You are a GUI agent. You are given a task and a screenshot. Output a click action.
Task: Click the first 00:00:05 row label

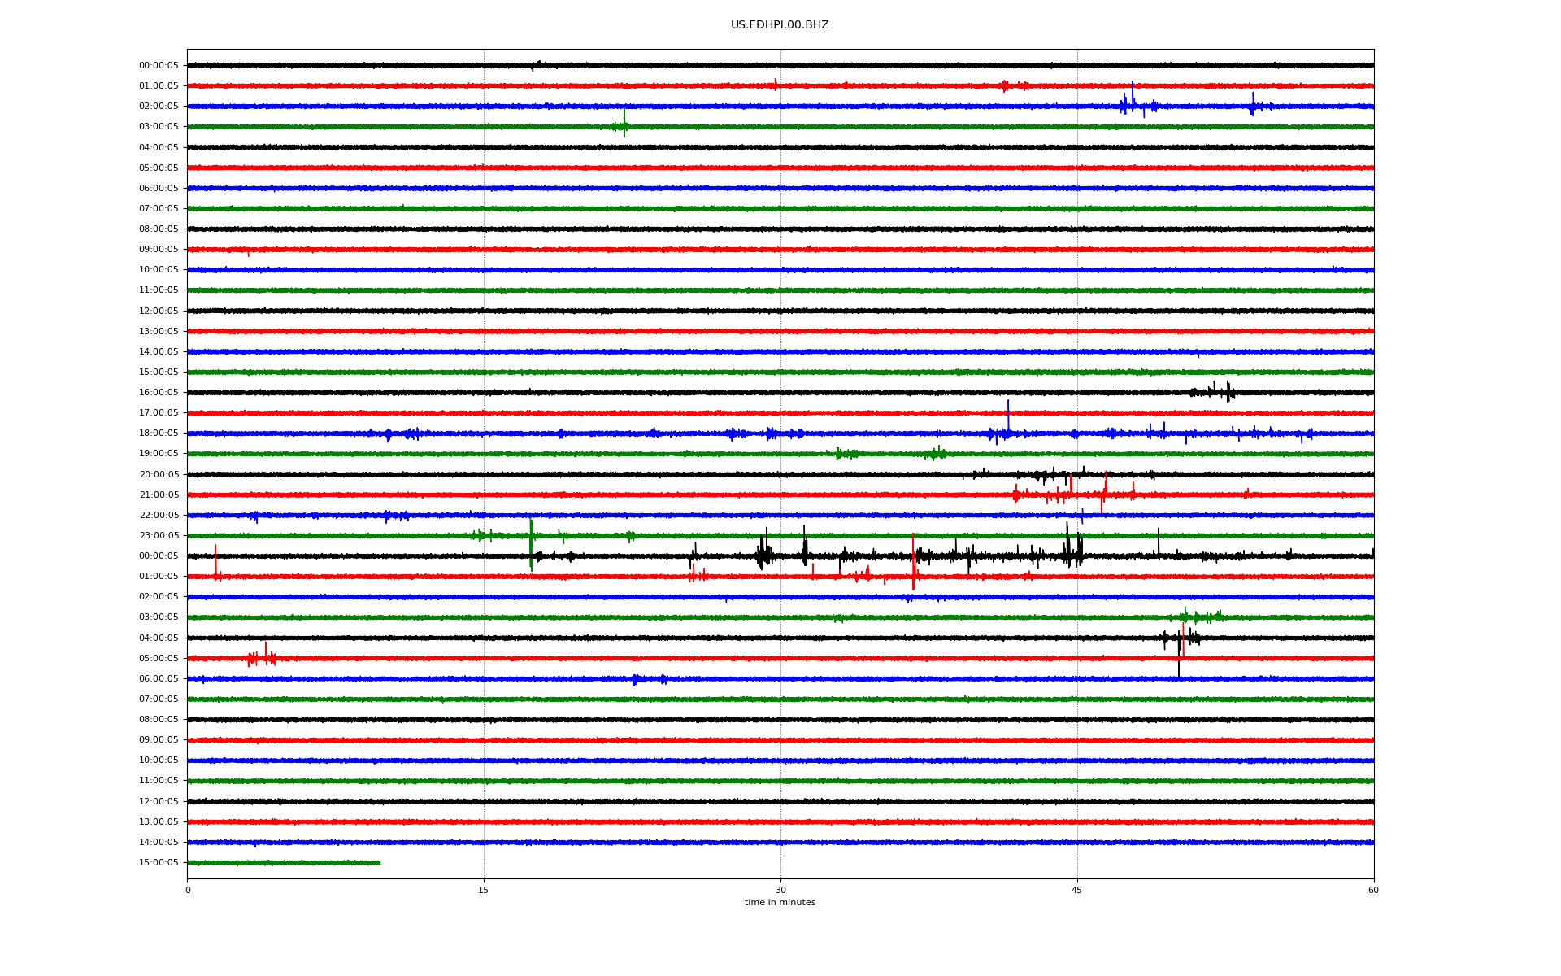click(x=159, y=66)
